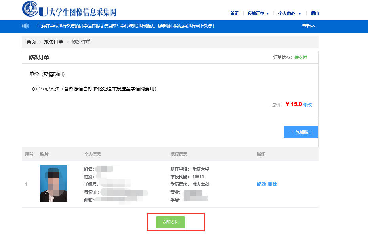Click the blue banner announcement text
368x252 pixels.
(x=125, y=26)
